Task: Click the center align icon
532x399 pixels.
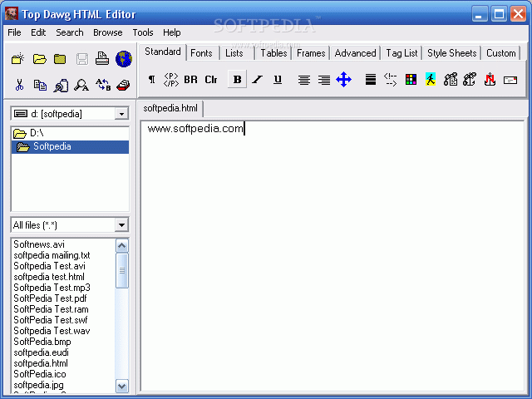Action: pos(303,80)
